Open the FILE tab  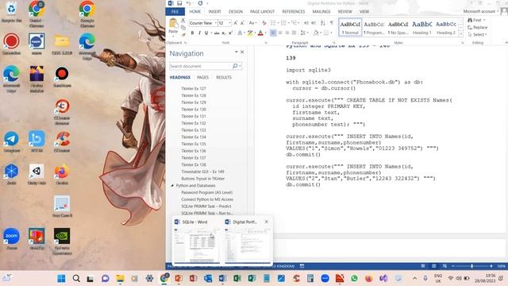[175, 12]
